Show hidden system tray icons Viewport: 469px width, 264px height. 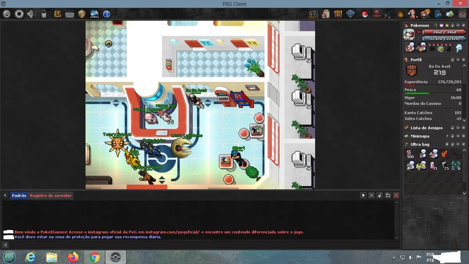394,257
